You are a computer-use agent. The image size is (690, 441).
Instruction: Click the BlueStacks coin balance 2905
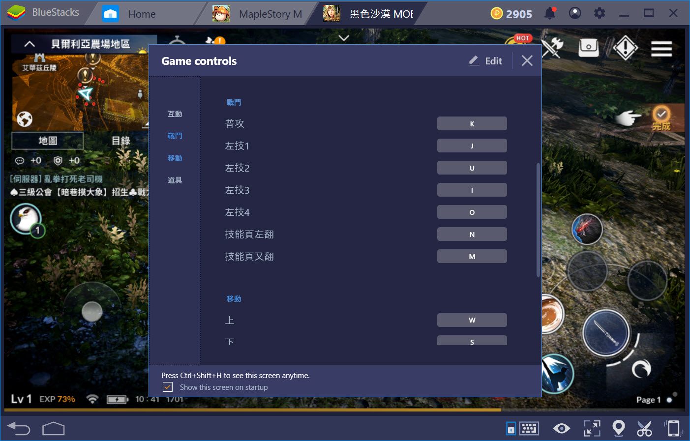coord(511,14)
